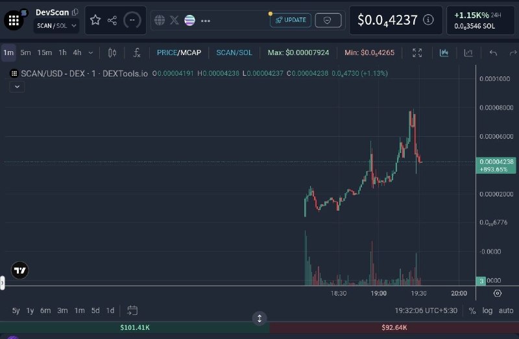Switch pair display SCAN/SOL toggle
Screen dimensions: 519x339
click(x=234, y=53)
